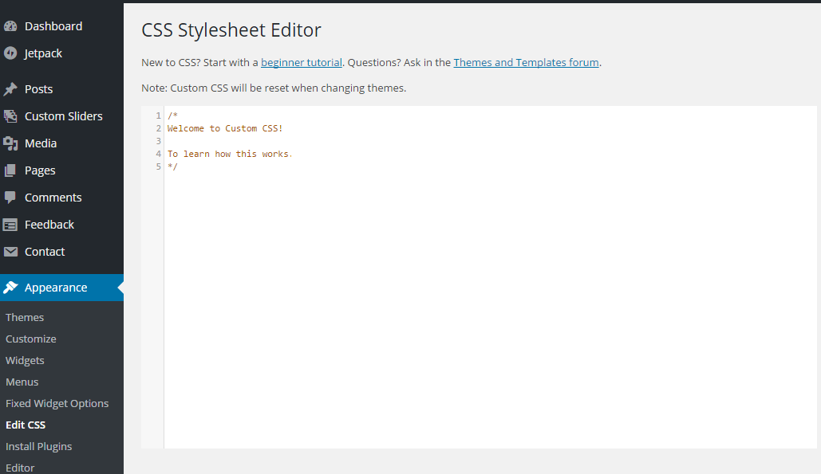Open Install Plugins submenu item

[x=39, y=446]
